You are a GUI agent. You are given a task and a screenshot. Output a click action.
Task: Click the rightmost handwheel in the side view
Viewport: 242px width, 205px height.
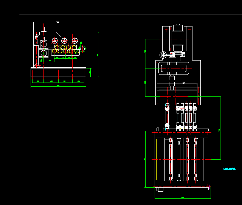(x=74, y=41)
